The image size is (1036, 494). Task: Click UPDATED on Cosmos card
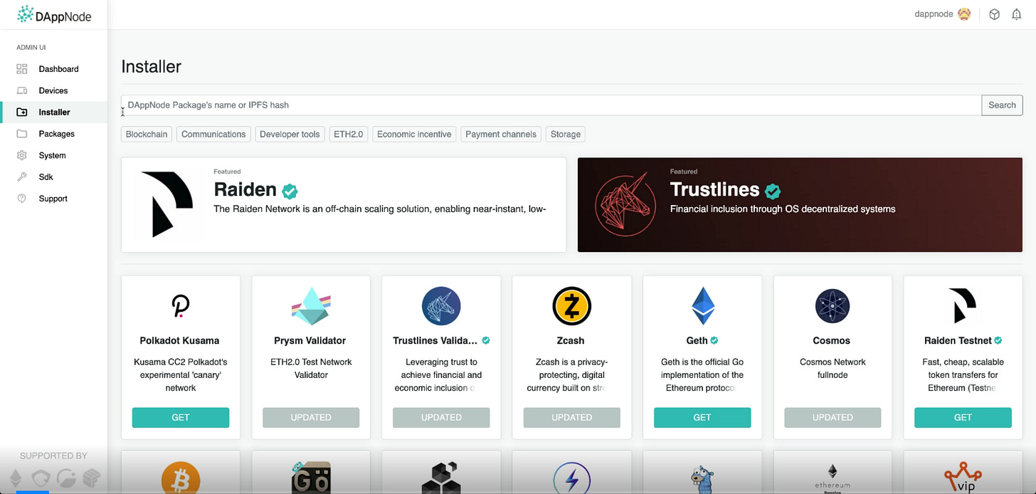832,417
